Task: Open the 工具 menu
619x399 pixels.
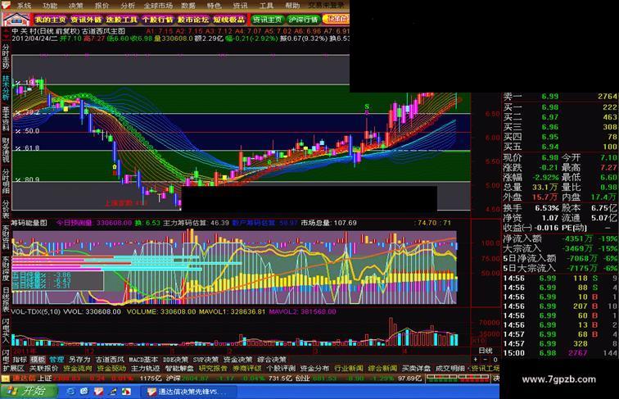Action: tap(266, 6)
